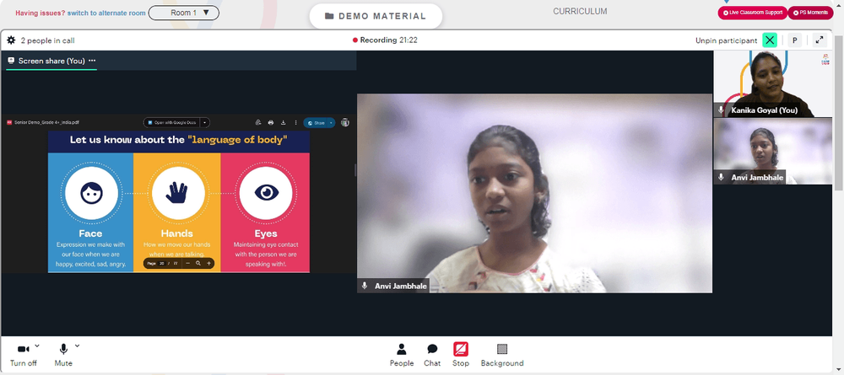This screenshot has width=844, height=375.
Task: Open the Demo Material folder button
Action: click(376, 16)
